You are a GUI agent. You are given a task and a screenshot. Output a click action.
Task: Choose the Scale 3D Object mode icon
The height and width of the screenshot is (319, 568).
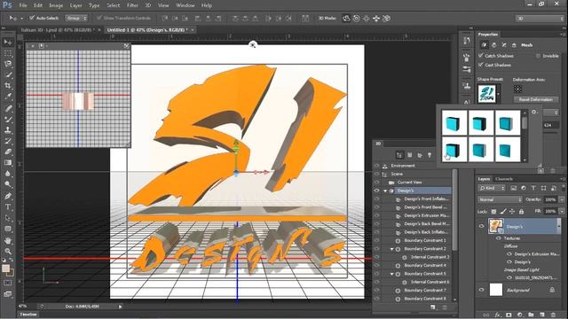387,18
